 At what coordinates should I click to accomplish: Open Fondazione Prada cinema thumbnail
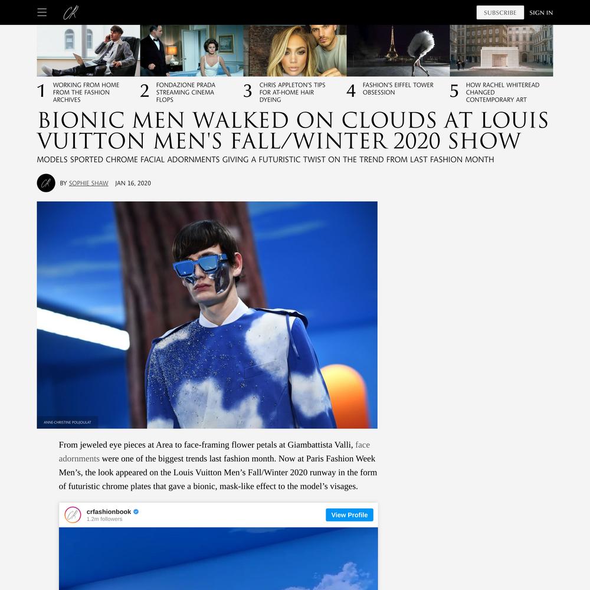coord(192,51)
